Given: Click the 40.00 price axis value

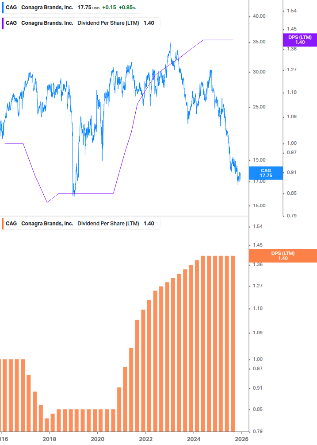Looking at the screenshot, I should tap(259, 16).
